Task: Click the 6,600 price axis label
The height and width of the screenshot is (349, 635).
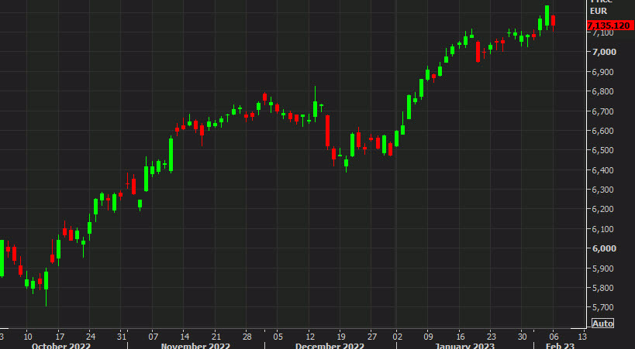Action: point(602,131)
